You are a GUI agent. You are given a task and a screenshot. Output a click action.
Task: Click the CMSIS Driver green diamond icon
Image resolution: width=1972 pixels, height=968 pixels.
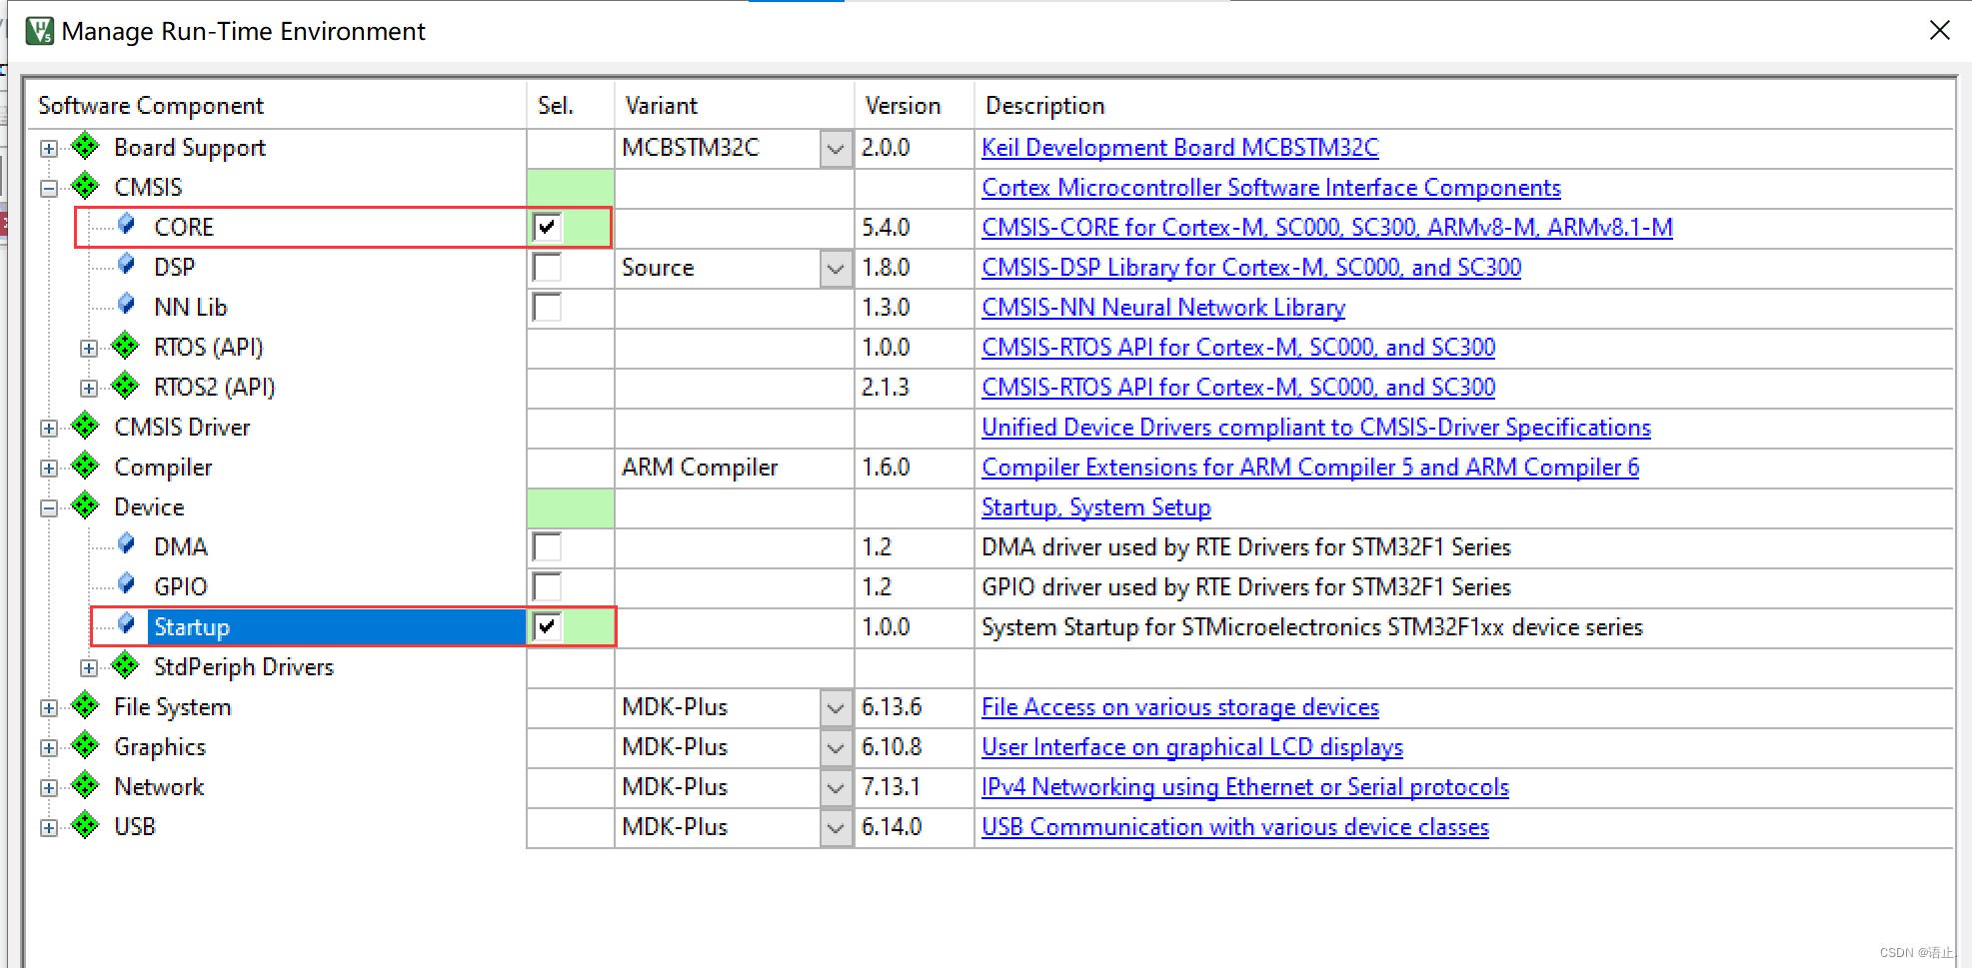tap(86, 427)
